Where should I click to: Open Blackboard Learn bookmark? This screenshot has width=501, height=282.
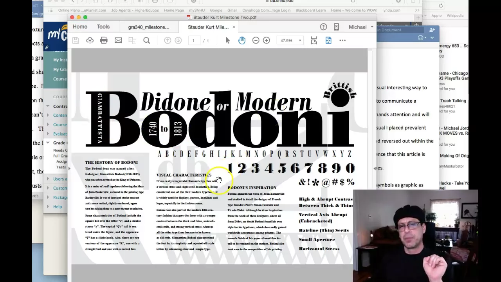pos(310,11)
